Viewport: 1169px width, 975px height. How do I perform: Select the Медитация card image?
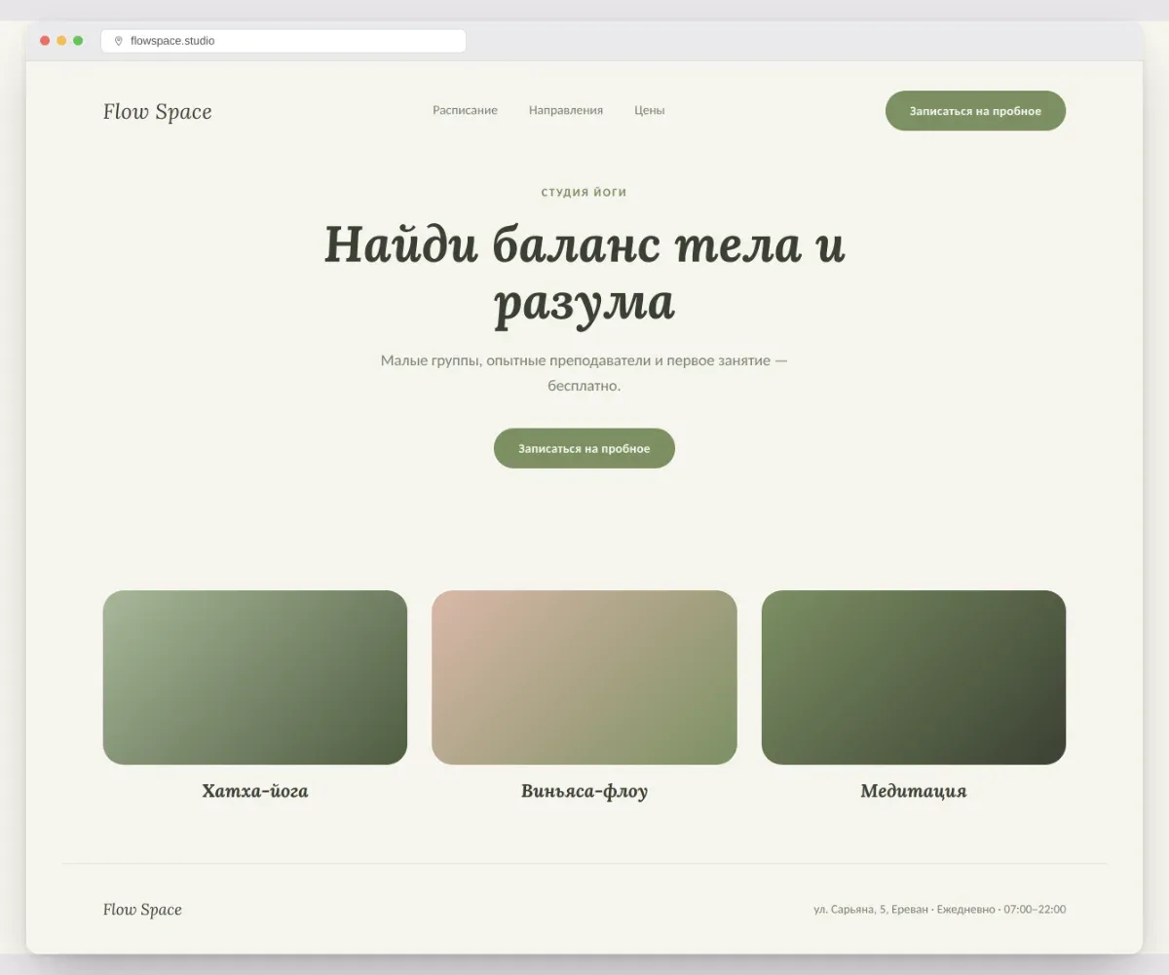coord(914,677)
